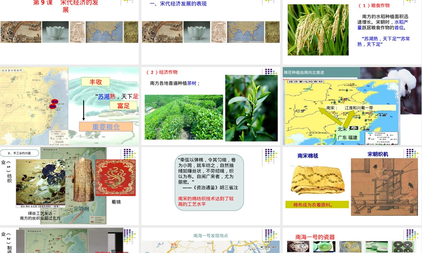Click the underlined '苏湖' link text
The height and width of the screenshot is (253, 422).
click(104, 97)
